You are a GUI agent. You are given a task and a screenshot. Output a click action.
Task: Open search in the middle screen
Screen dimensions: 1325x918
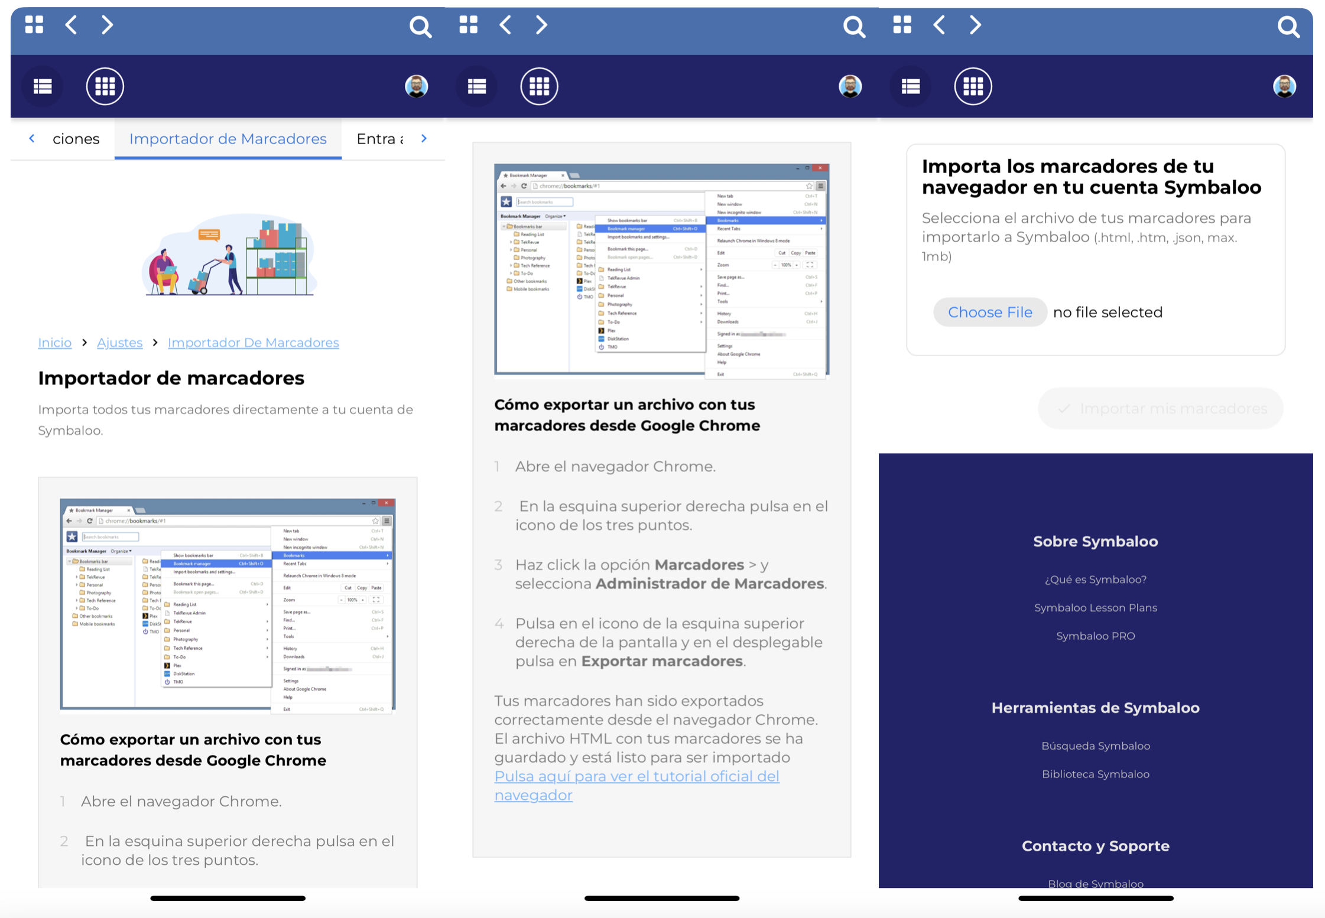coord(854,27)
